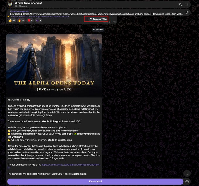
Task: Click the 12 Haziran date badge
Action: (x=98, y=29)
